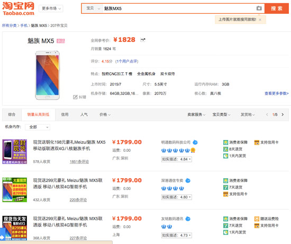Open the 机身内存 全部 dropdown
Screen dimensions: 291x244
pos(38,127)
